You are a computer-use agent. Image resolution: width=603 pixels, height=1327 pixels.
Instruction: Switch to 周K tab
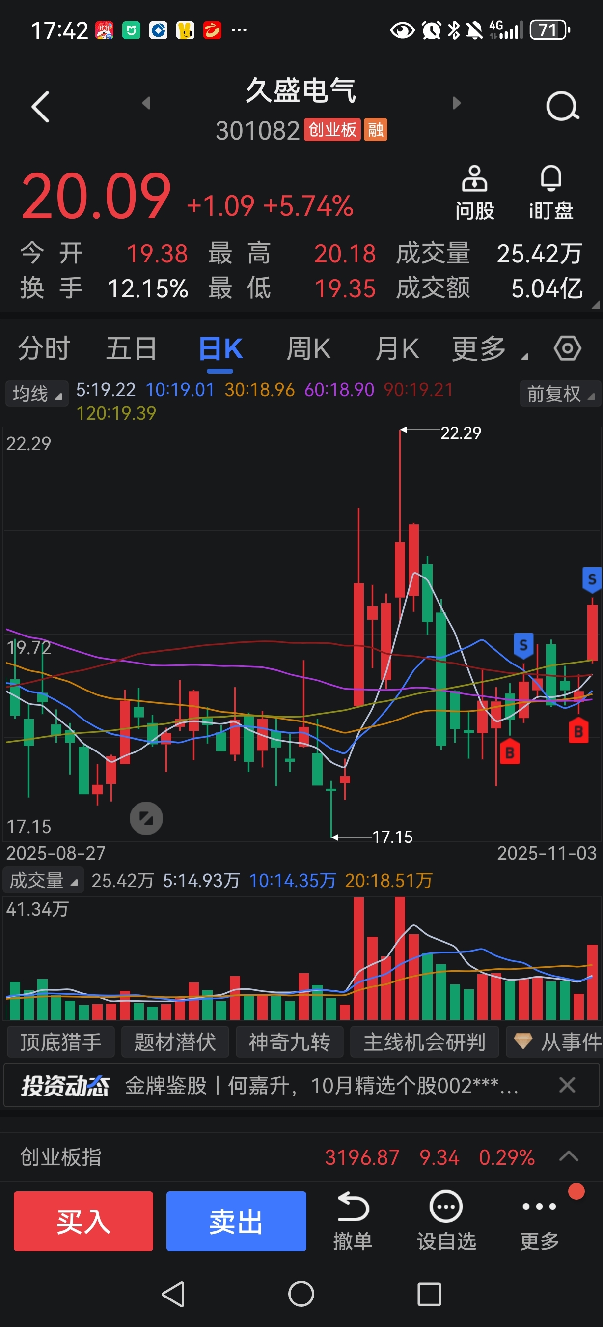pos(309,349)
